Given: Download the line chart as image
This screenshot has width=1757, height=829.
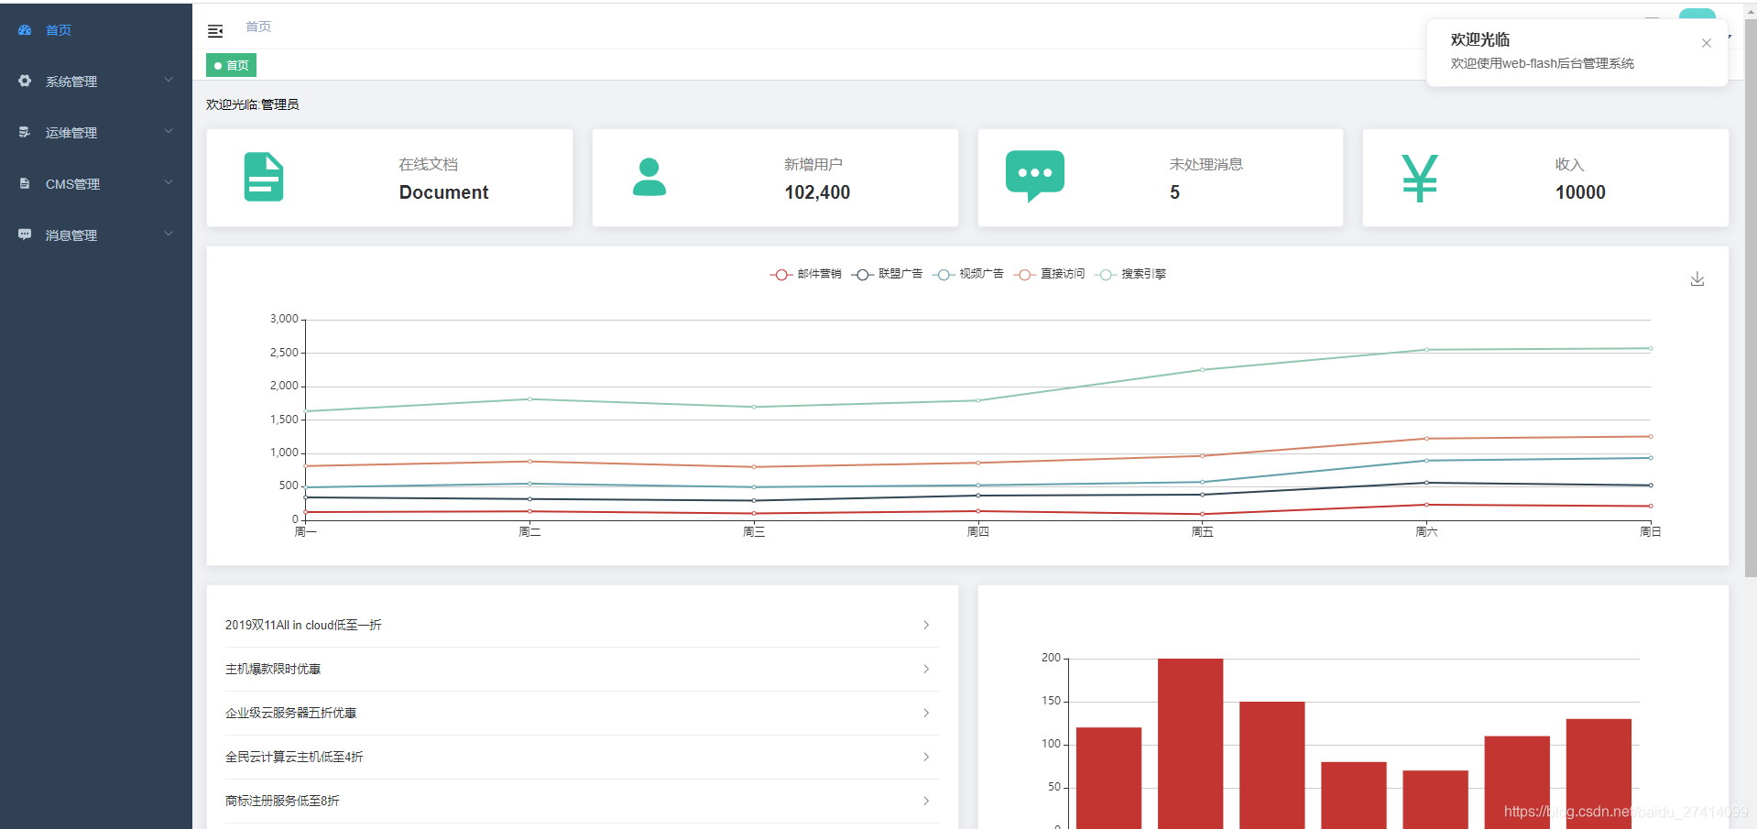Looking at the screenshot, I should pos(1697,279).
